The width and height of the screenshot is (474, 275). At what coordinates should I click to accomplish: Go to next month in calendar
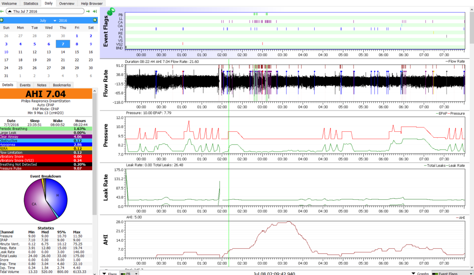click(95, 20)
